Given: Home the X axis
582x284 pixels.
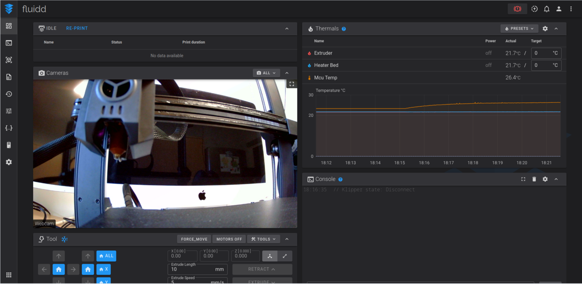Looking at the screenshot, I should tap(104, 269).
